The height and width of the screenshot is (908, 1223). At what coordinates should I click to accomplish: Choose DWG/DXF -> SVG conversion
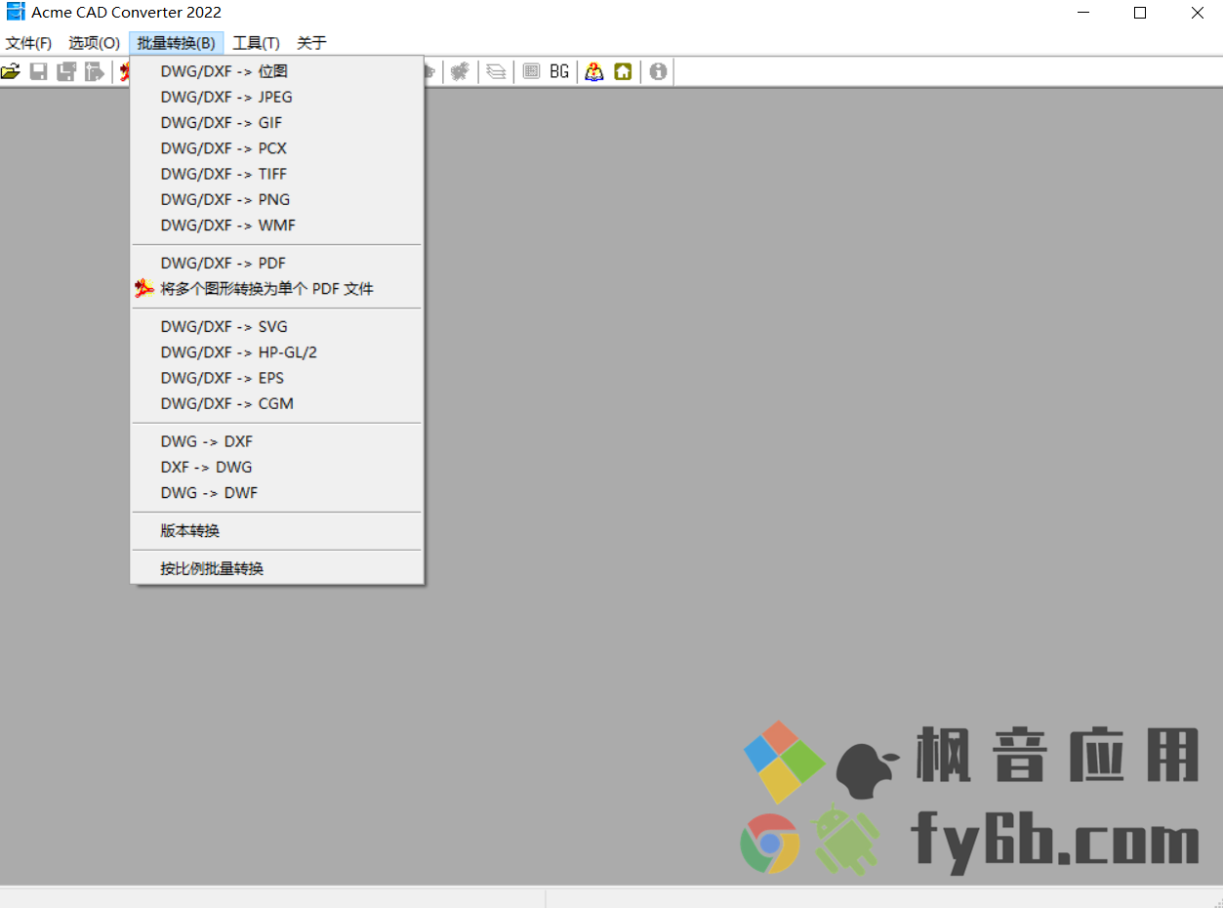point(277,326)
